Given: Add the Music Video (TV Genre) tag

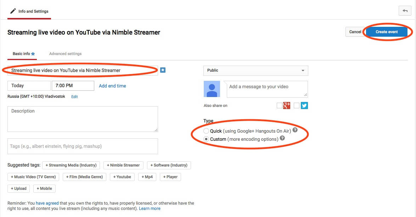Looking at the screenshot, I should [33, 177].
